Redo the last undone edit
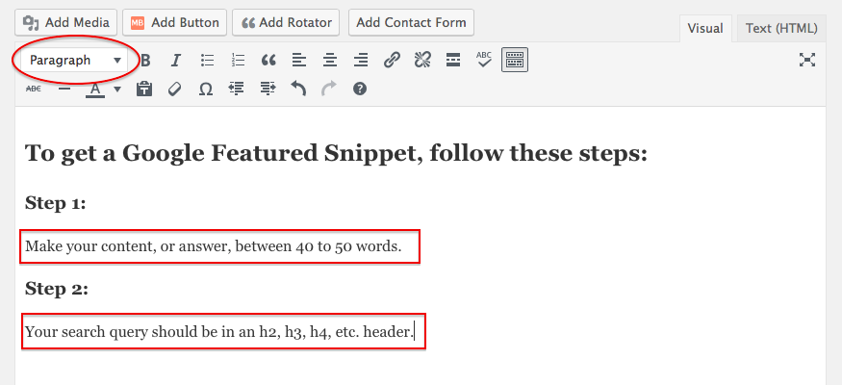Screen dimensions: 842x385 (329, 89)
